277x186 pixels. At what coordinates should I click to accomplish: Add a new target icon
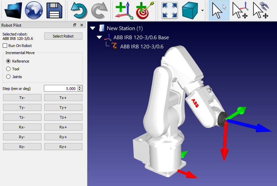(145, 10)
